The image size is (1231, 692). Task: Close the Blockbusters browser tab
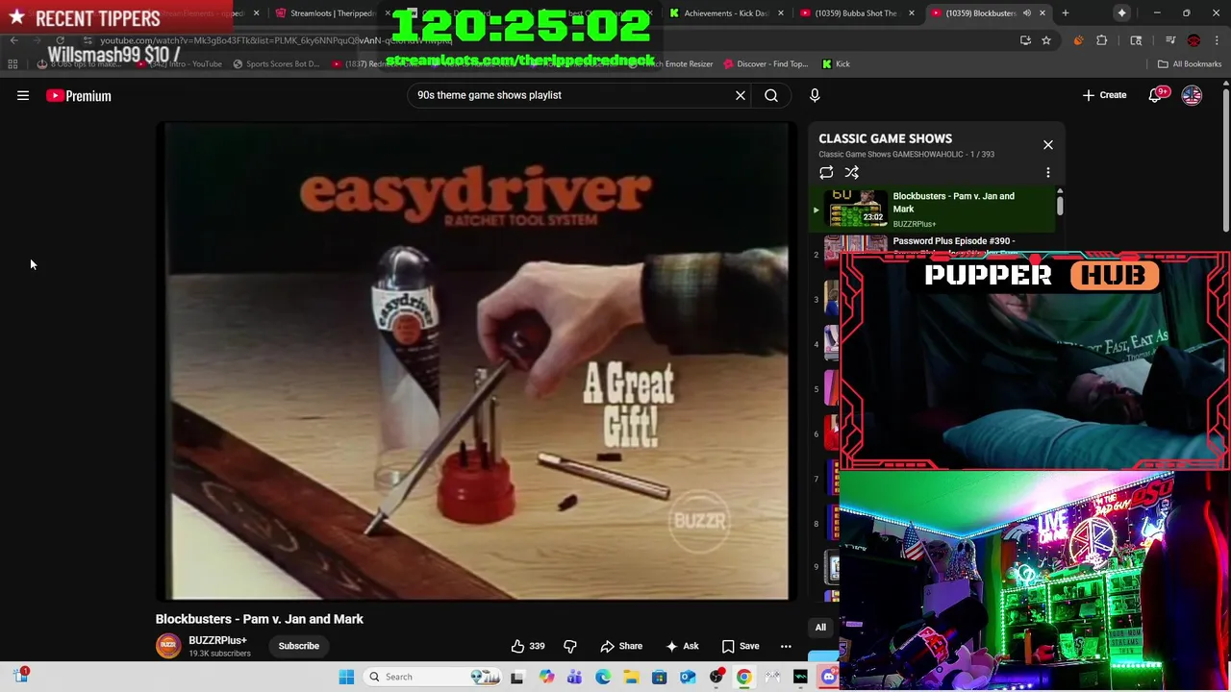pos(1043,13)
